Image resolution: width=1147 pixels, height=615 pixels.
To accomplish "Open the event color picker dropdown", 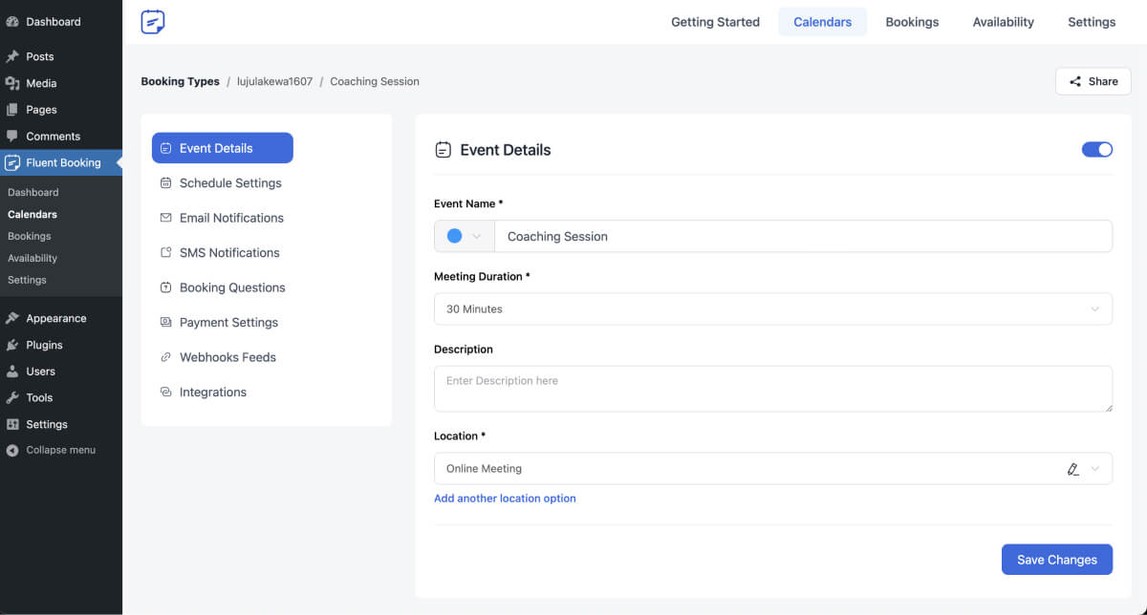I will [x=465, y=236].
